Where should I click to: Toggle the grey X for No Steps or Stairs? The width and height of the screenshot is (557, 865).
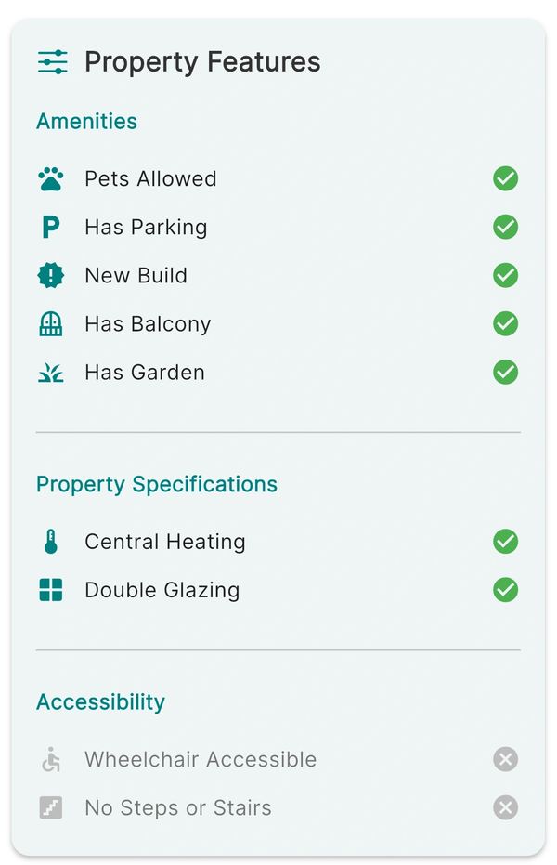click(505, 807)
